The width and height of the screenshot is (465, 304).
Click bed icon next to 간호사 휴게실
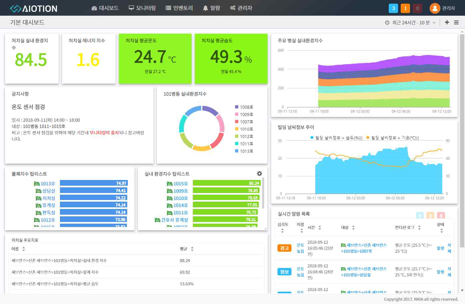(x=158, y=220)
